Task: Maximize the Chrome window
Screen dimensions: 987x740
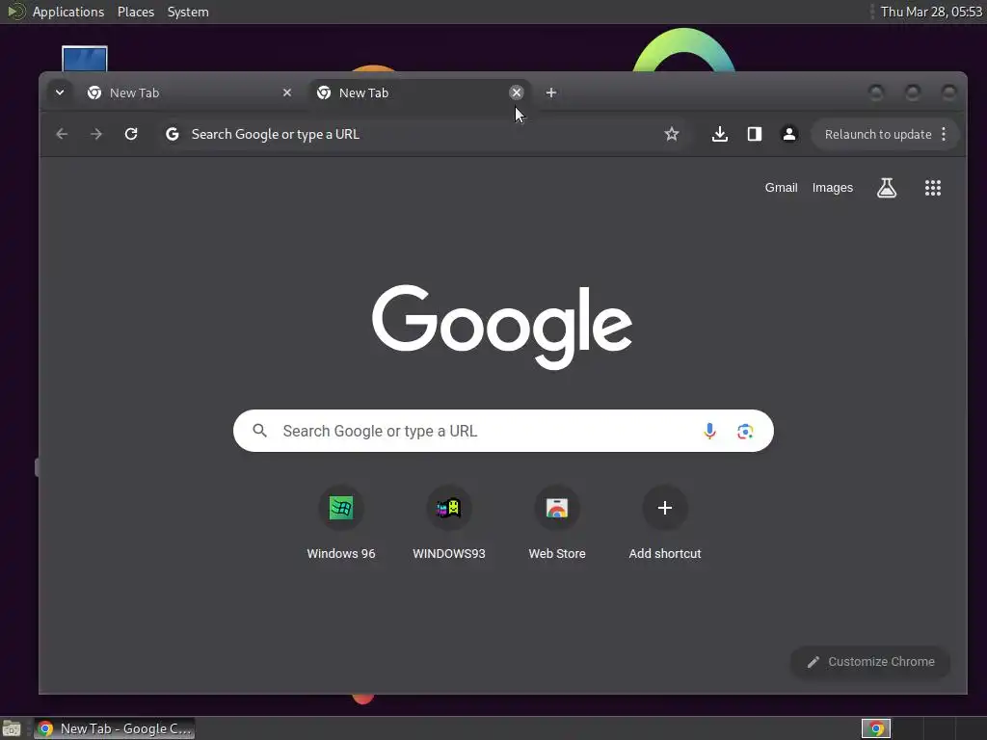Action: tap(912, 93)
